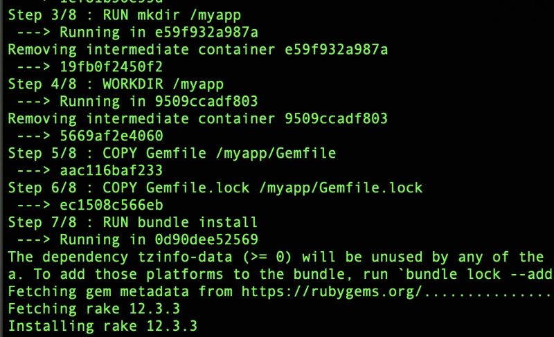Click 'Removing intermediate container 9509ccadf803' line
Image resolution: width=554 pixels, height=337 pixels.
(198, 119)
